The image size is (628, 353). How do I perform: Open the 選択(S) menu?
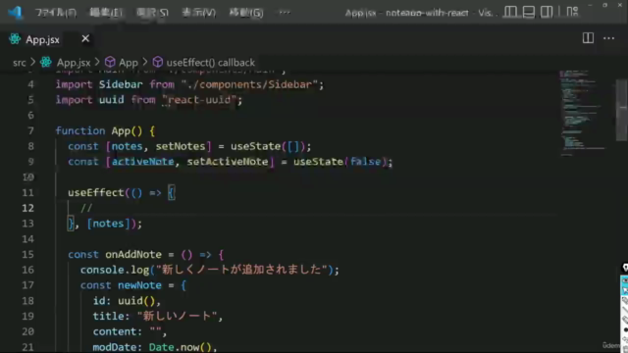pyautogui.click(x=152, y=13)
